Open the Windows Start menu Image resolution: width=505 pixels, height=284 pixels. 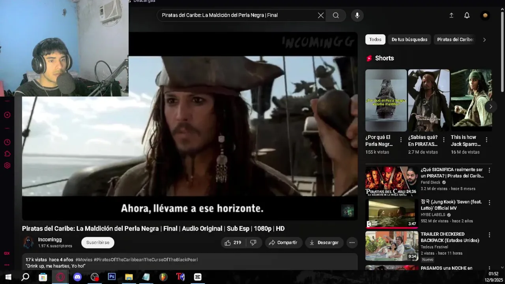(8, 277)
